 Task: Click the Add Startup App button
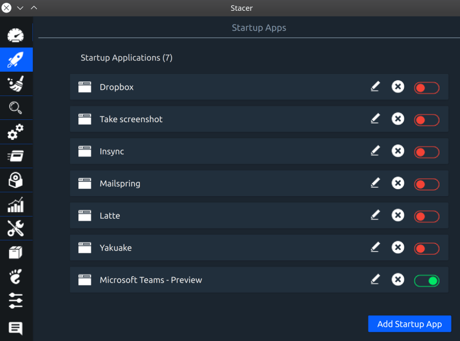[409, 324]
